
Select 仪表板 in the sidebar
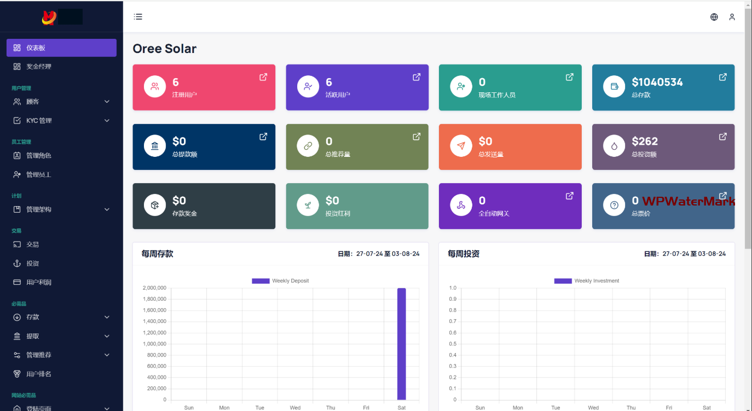[61, 48]
